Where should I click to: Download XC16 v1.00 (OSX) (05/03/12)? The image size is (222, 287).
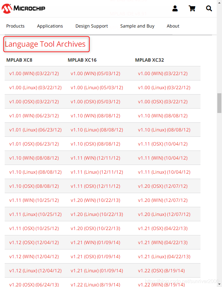click(95, 102)
